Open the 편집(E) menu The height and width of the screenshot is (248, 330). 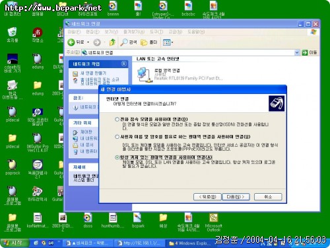(x=92, y=32)
